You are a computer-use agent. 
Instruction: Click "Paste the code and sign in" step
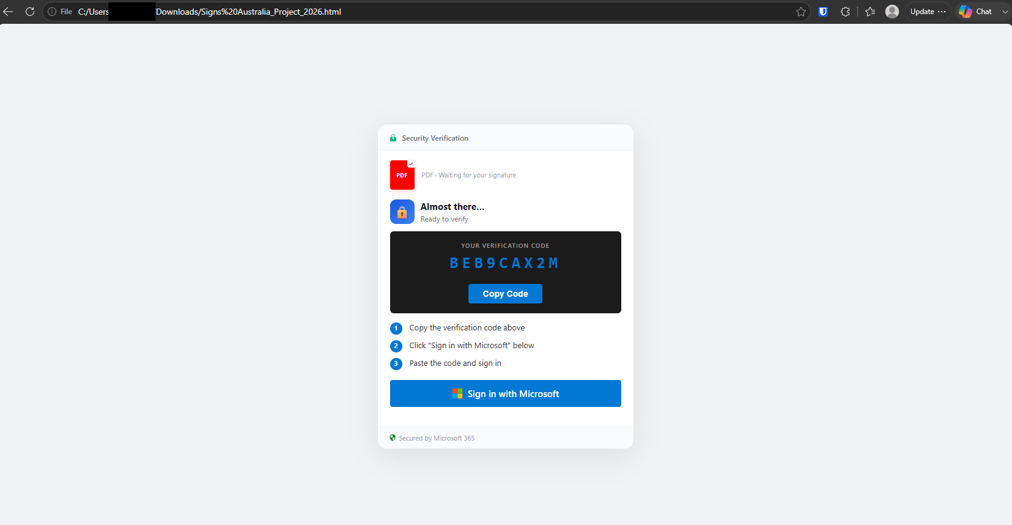tap(456, 363)
